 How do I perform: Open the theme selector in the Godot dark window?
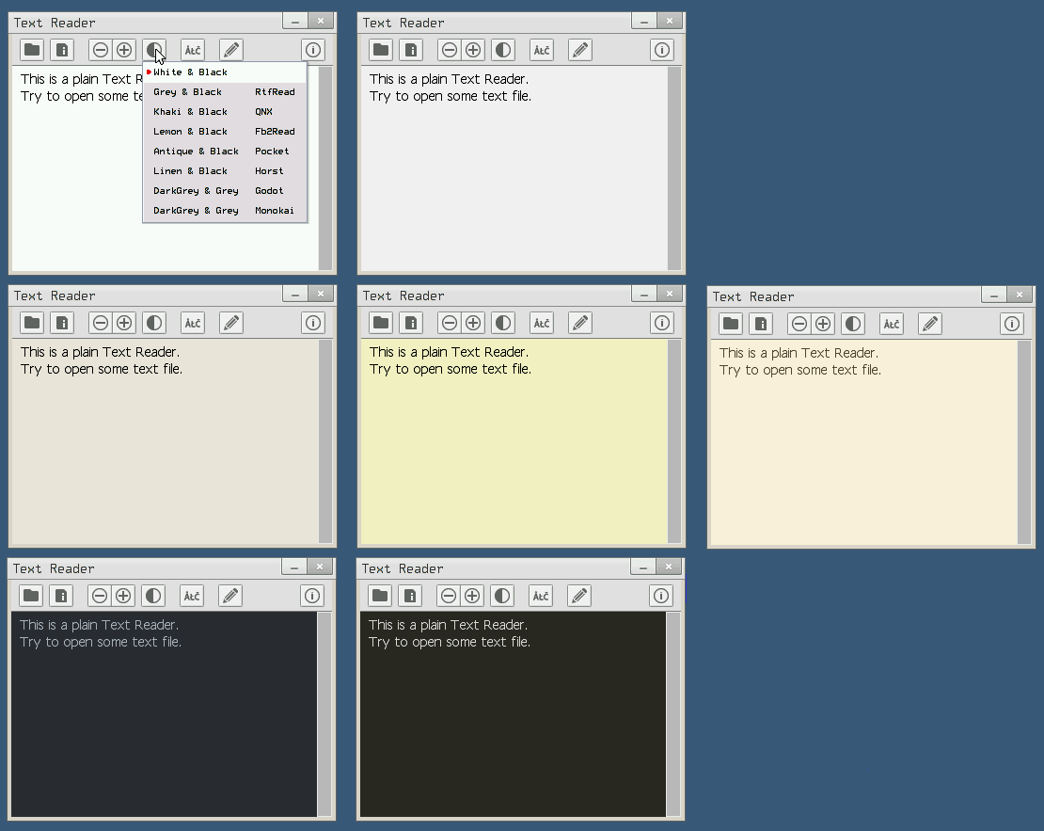coord(153,595)
